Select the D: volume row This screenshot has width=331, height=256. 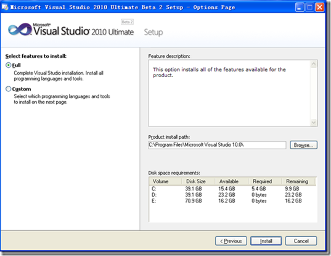coord(232,195)
